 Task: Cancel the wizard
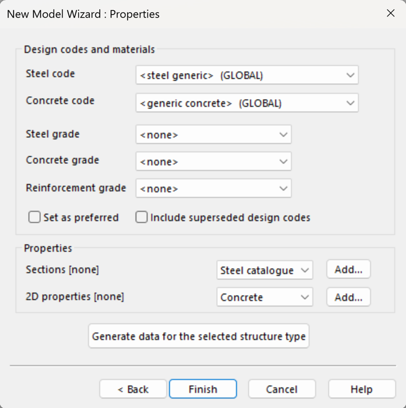[282, 389]
